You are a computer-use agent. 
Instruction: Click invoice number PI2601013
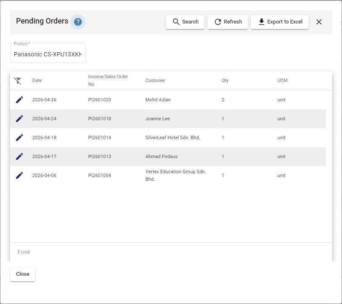[100, 156]
